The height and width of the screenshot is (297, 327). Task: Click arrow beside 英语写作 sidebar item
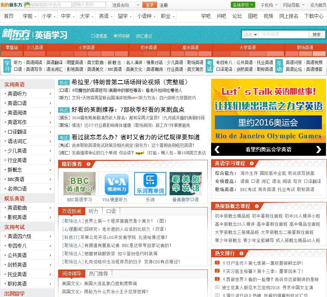[50, 122]
